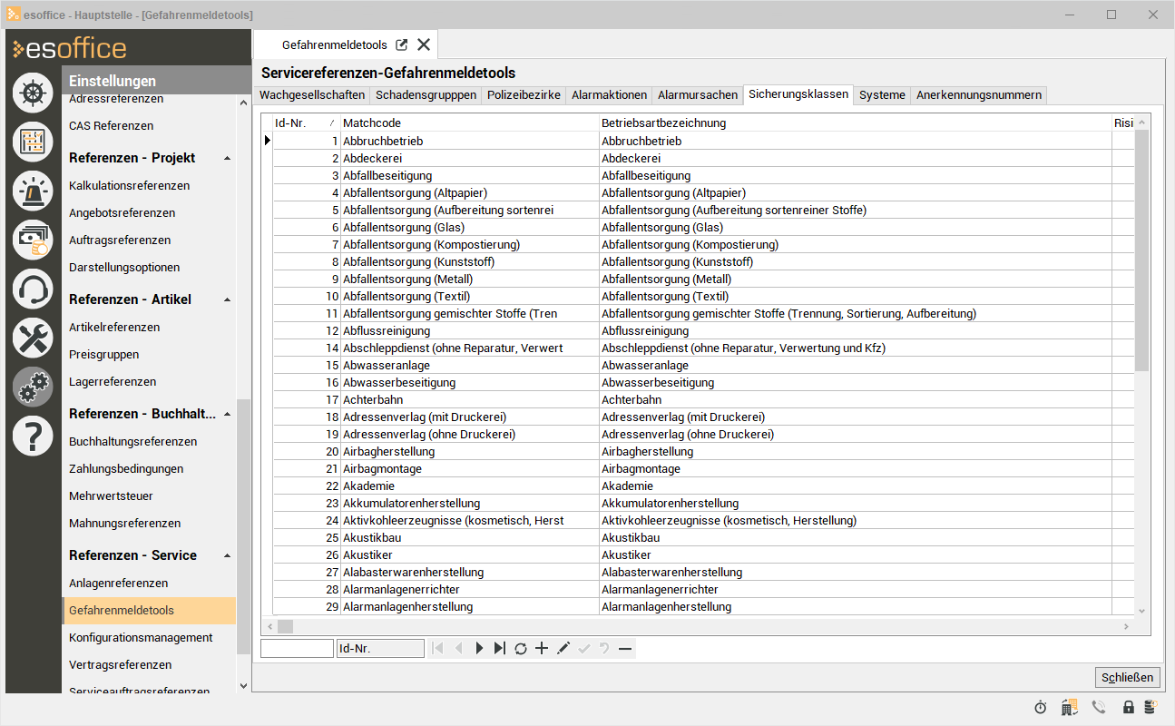The image size is (1175, 726).
Task: Collapse the Referenzen - Artikel section
Action: [227, 299]
